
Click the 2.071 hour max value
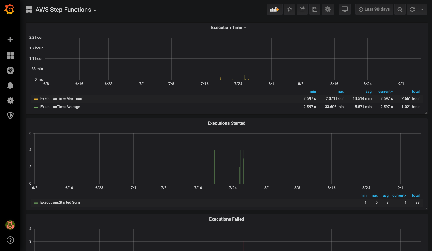click(x=335, y=99)
